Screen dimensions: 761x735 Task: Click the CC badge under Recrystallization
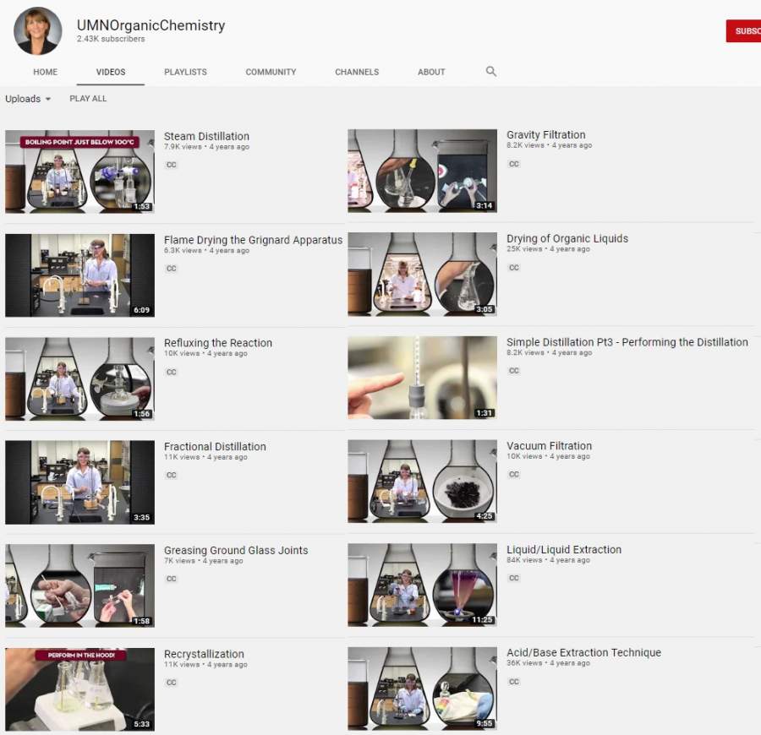pos(171,683)
